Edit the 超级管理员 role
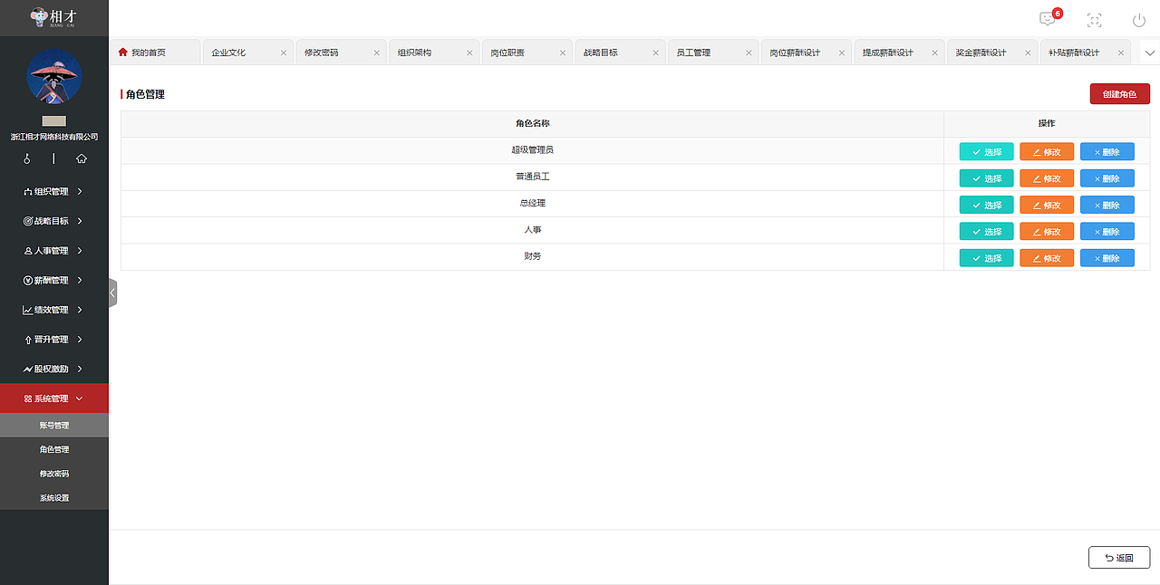This screenshot has width=1160, height=585. point(1047,152)
